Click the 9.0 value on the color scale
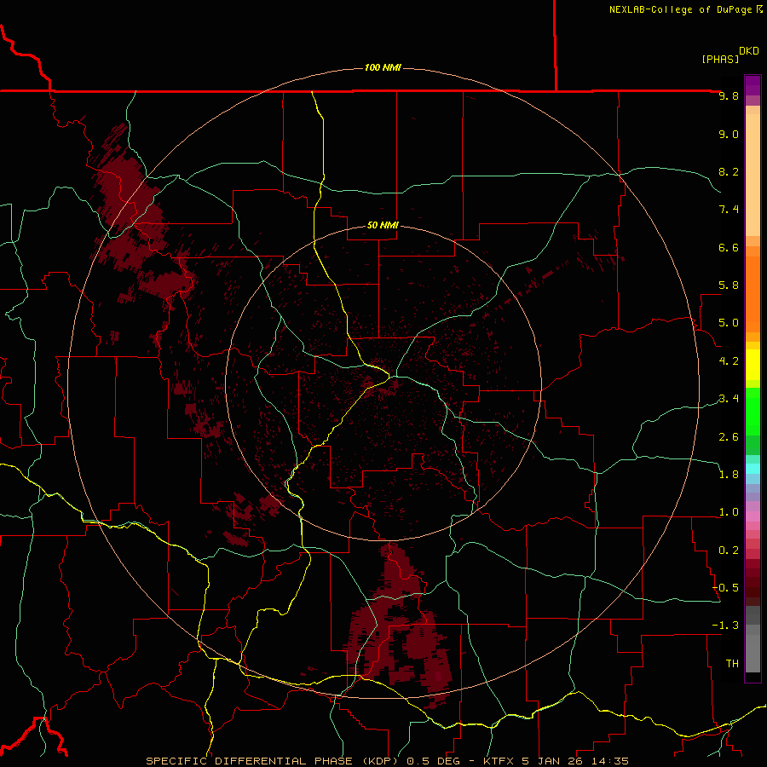Viewport: 767px width, 767px height. click(x=729, y=134)
